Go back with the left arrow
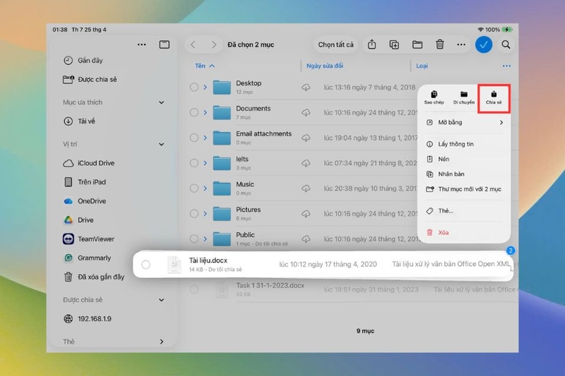Image resolution: width=565 pixels, height=376 pixels. click(x=193, y=44)
